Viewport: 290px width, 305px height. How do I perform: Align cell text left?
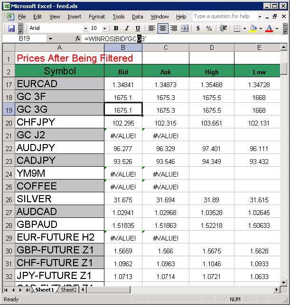tap(152, 28)
